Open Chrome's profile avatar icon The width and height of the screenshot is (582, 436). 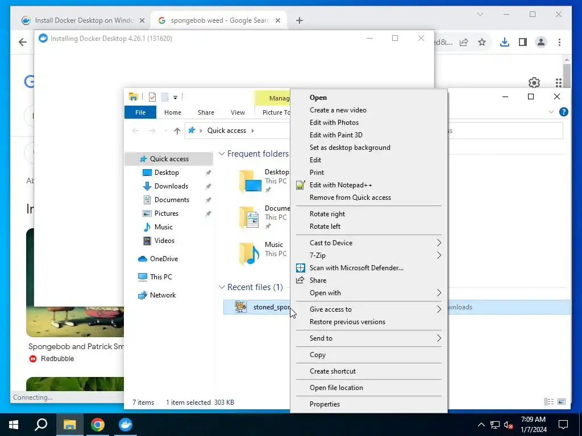tap(541, 42)
